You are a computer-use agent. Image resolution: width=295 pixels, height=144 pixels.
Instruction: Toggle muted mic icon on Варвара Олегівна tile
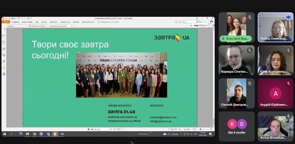coord(250,50)
